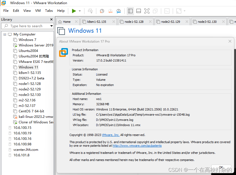The height and width of the screenshot is (175, 236).
Task: Select remote host 10.6.101.8
Action: 21,155
